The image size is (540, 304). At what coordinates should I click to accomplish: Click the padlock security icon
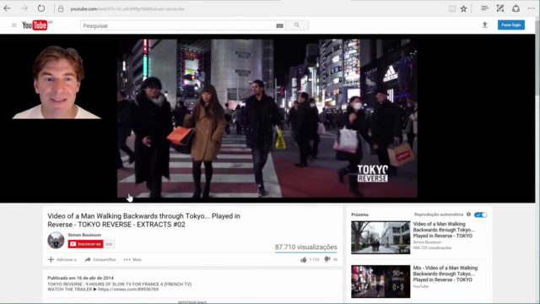click(x=61, y=8)
